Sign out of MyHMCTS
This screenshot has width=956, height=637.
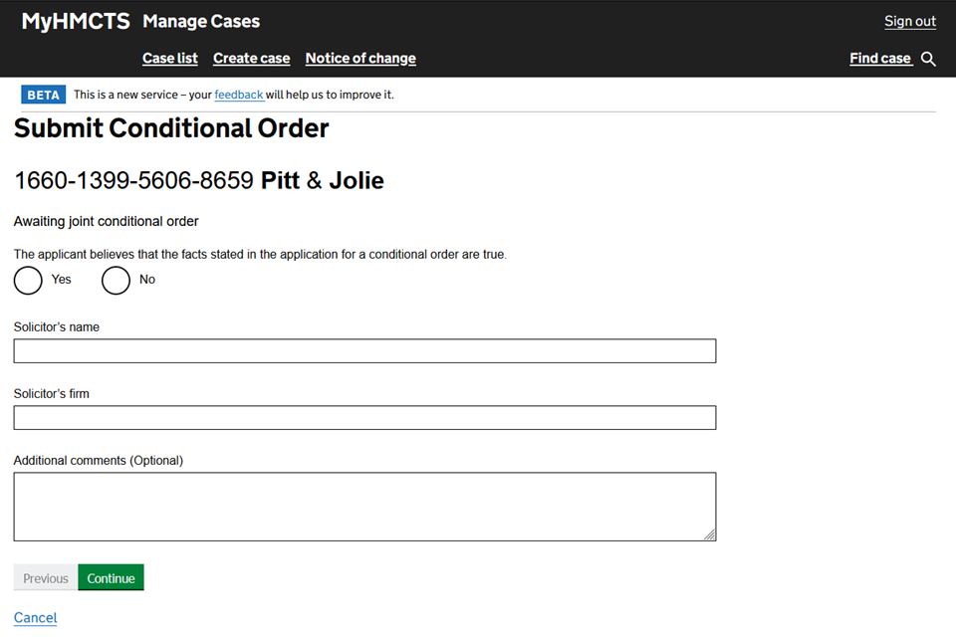[910, 21]
